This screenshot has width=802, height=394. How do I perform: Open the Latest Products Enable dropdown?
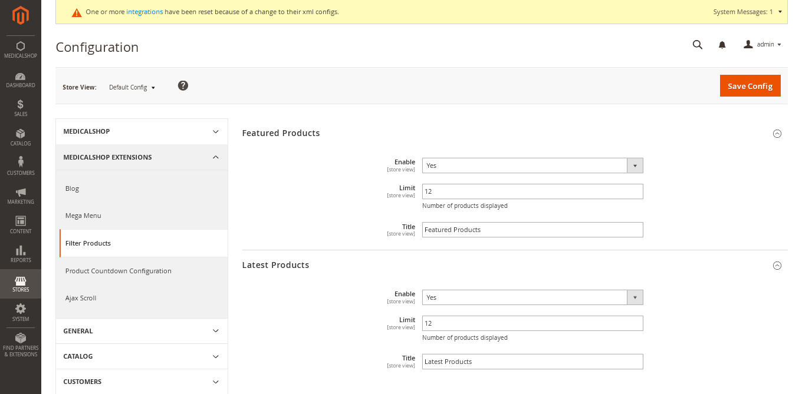[x=533, y=297]
